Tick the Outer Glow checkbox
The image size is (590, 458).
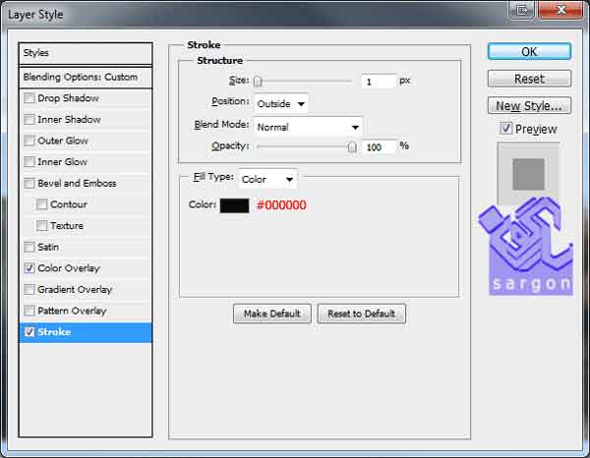click(29, 141)
